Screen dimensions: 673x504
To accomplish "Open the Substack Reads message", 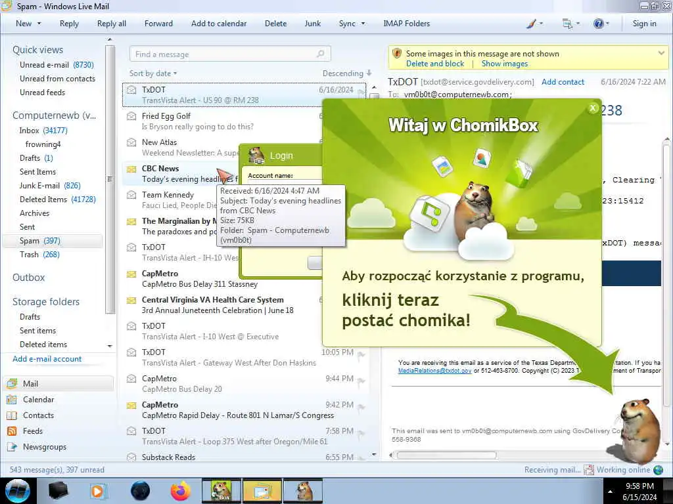I will [244, 457].
